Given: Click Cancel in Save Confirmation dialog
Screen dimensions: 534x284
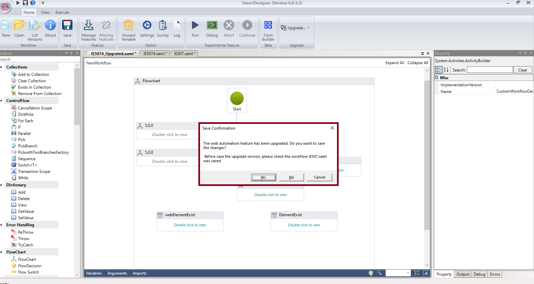Looking at the screenshot, I should click(x=320, y=177).
